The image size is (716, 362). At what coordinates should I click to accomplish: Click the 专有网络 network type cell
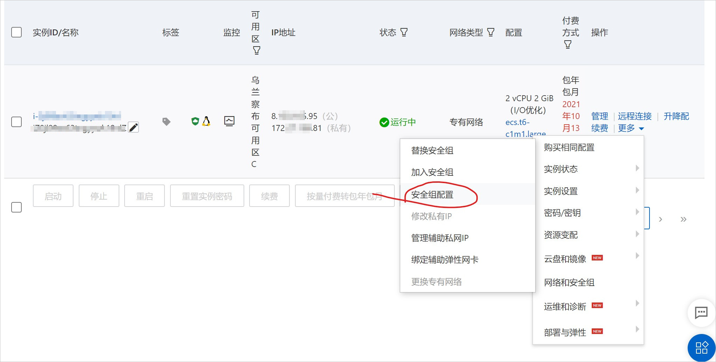[466, 122]
